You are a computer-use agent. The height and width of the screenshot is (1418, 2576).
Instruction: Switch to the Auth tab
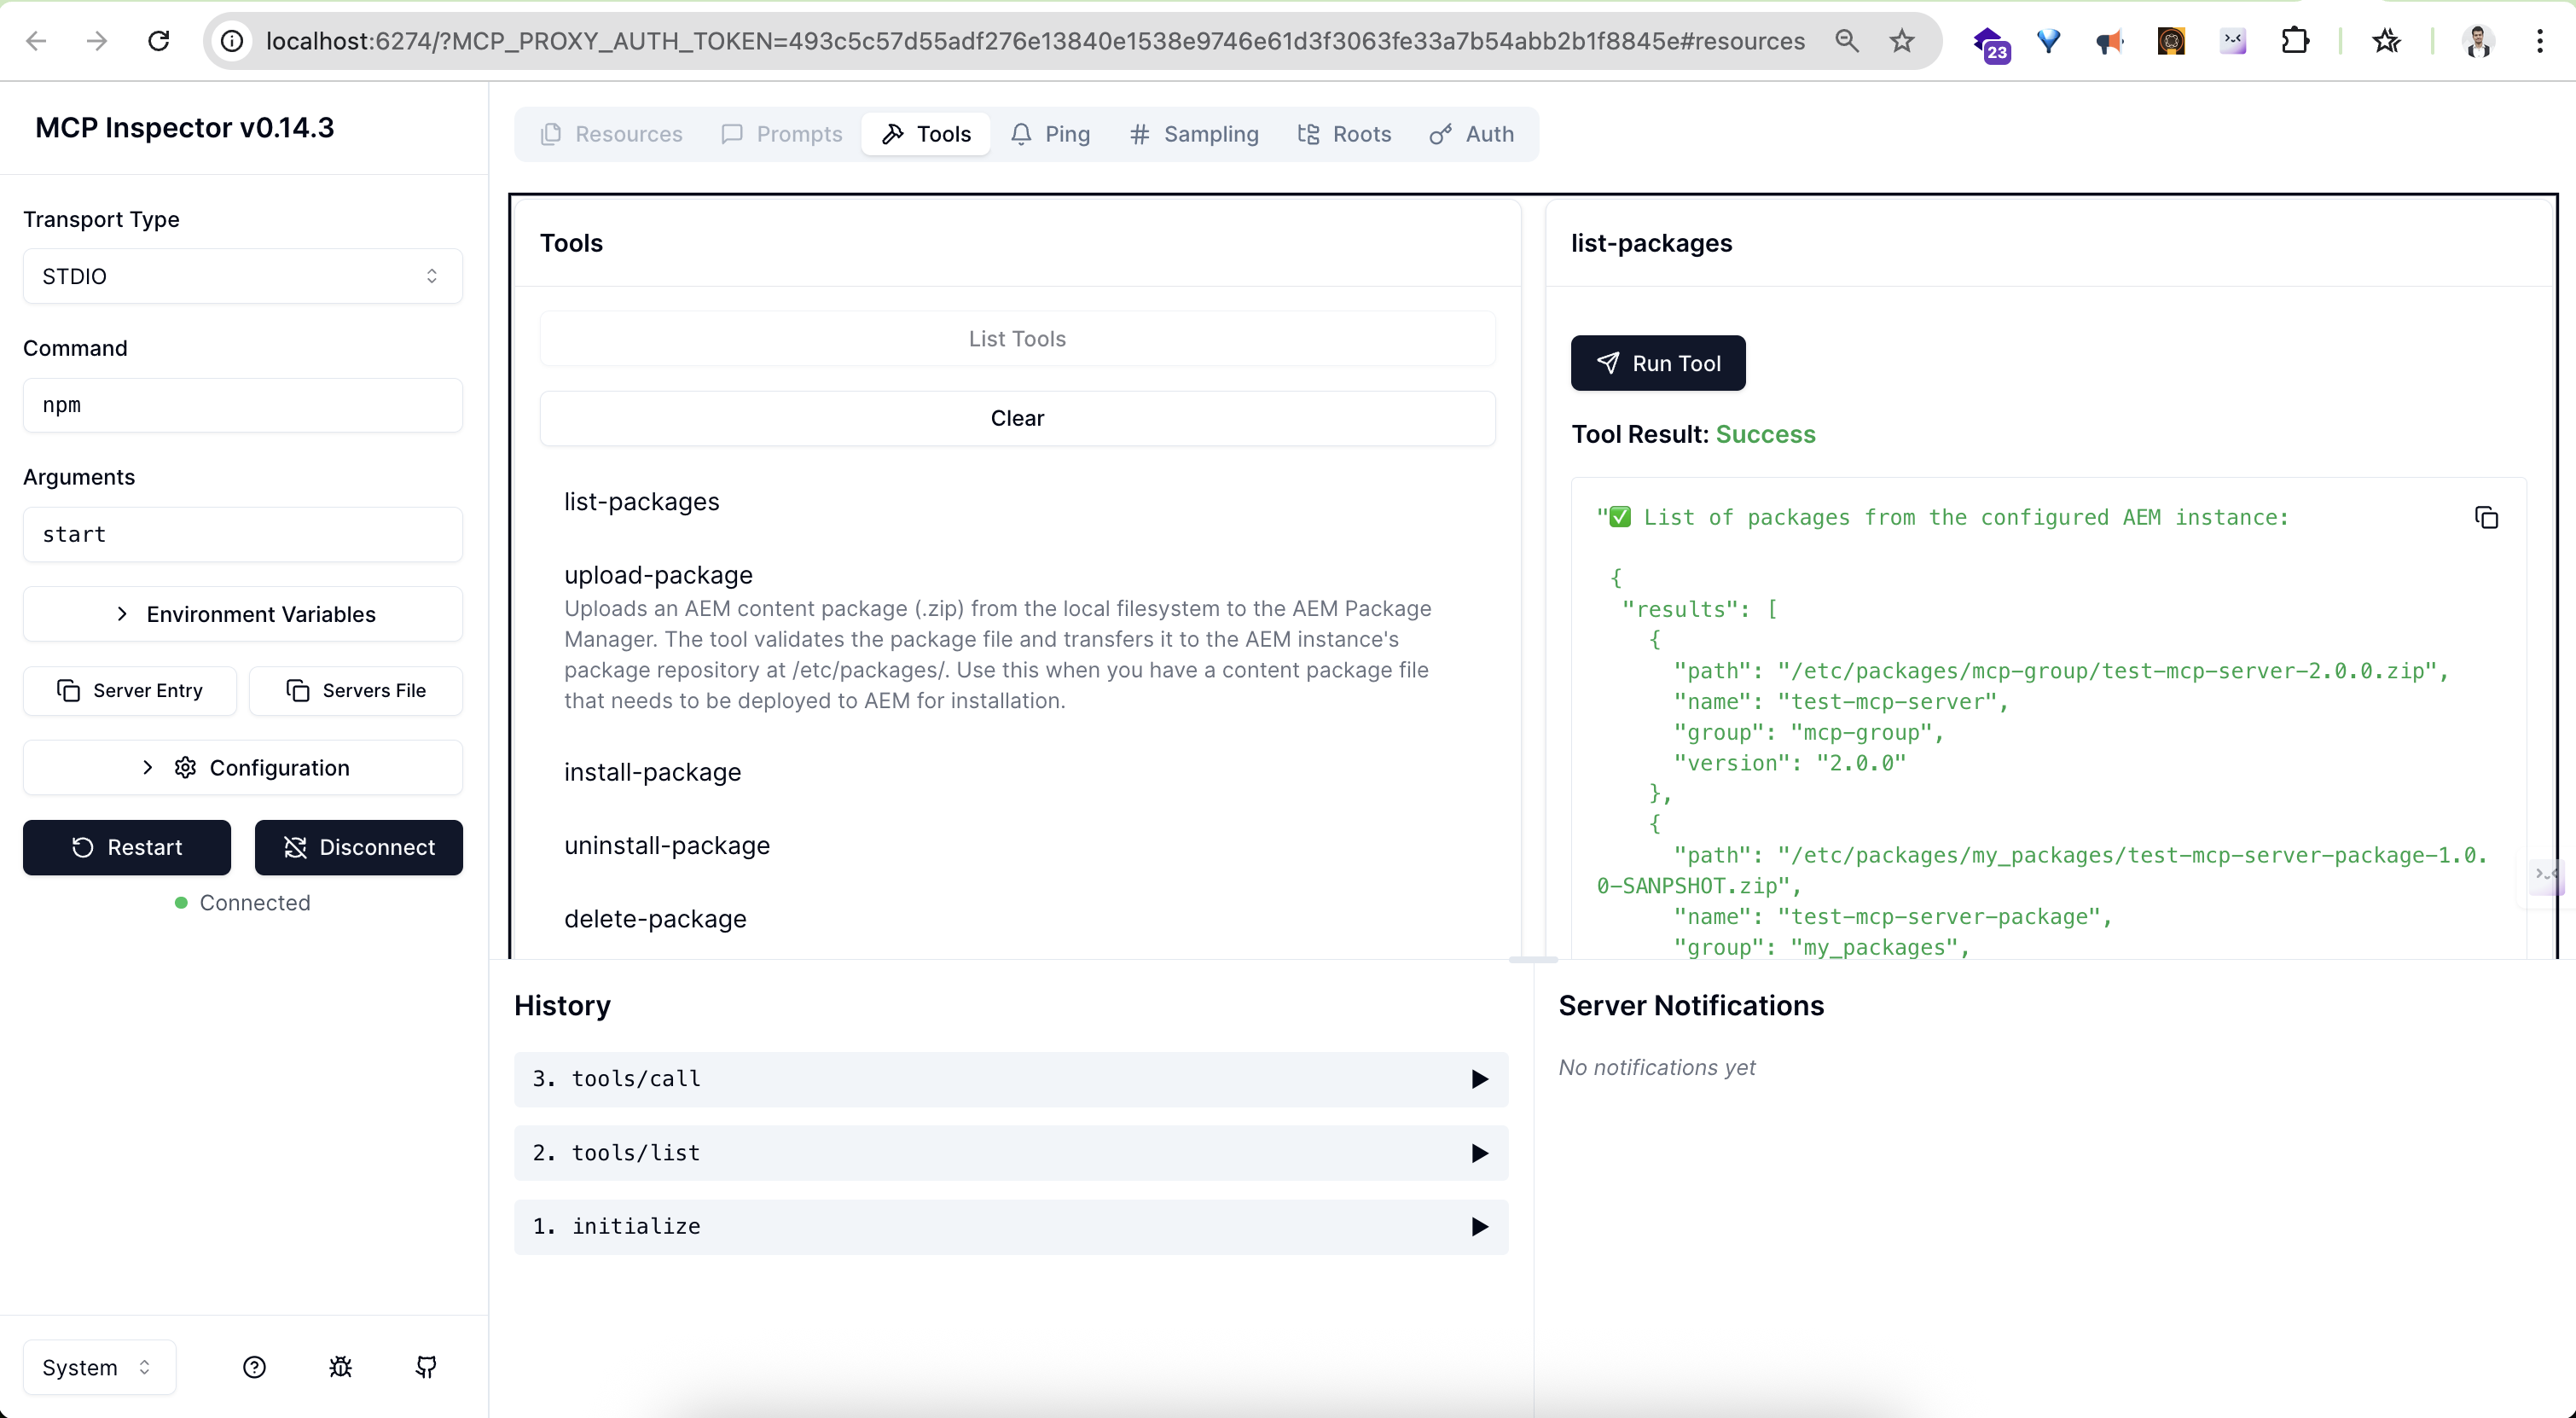[x=1471, y=133]
